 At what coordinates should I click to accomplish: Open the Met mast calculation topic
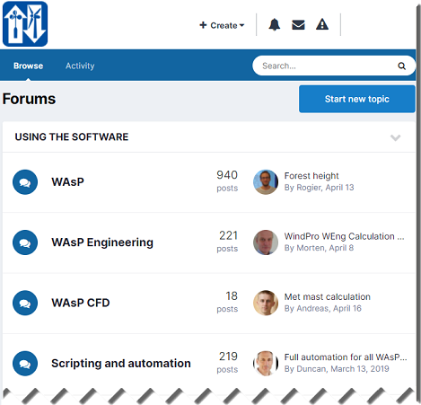pyautogui.click(x=328, y=296)
